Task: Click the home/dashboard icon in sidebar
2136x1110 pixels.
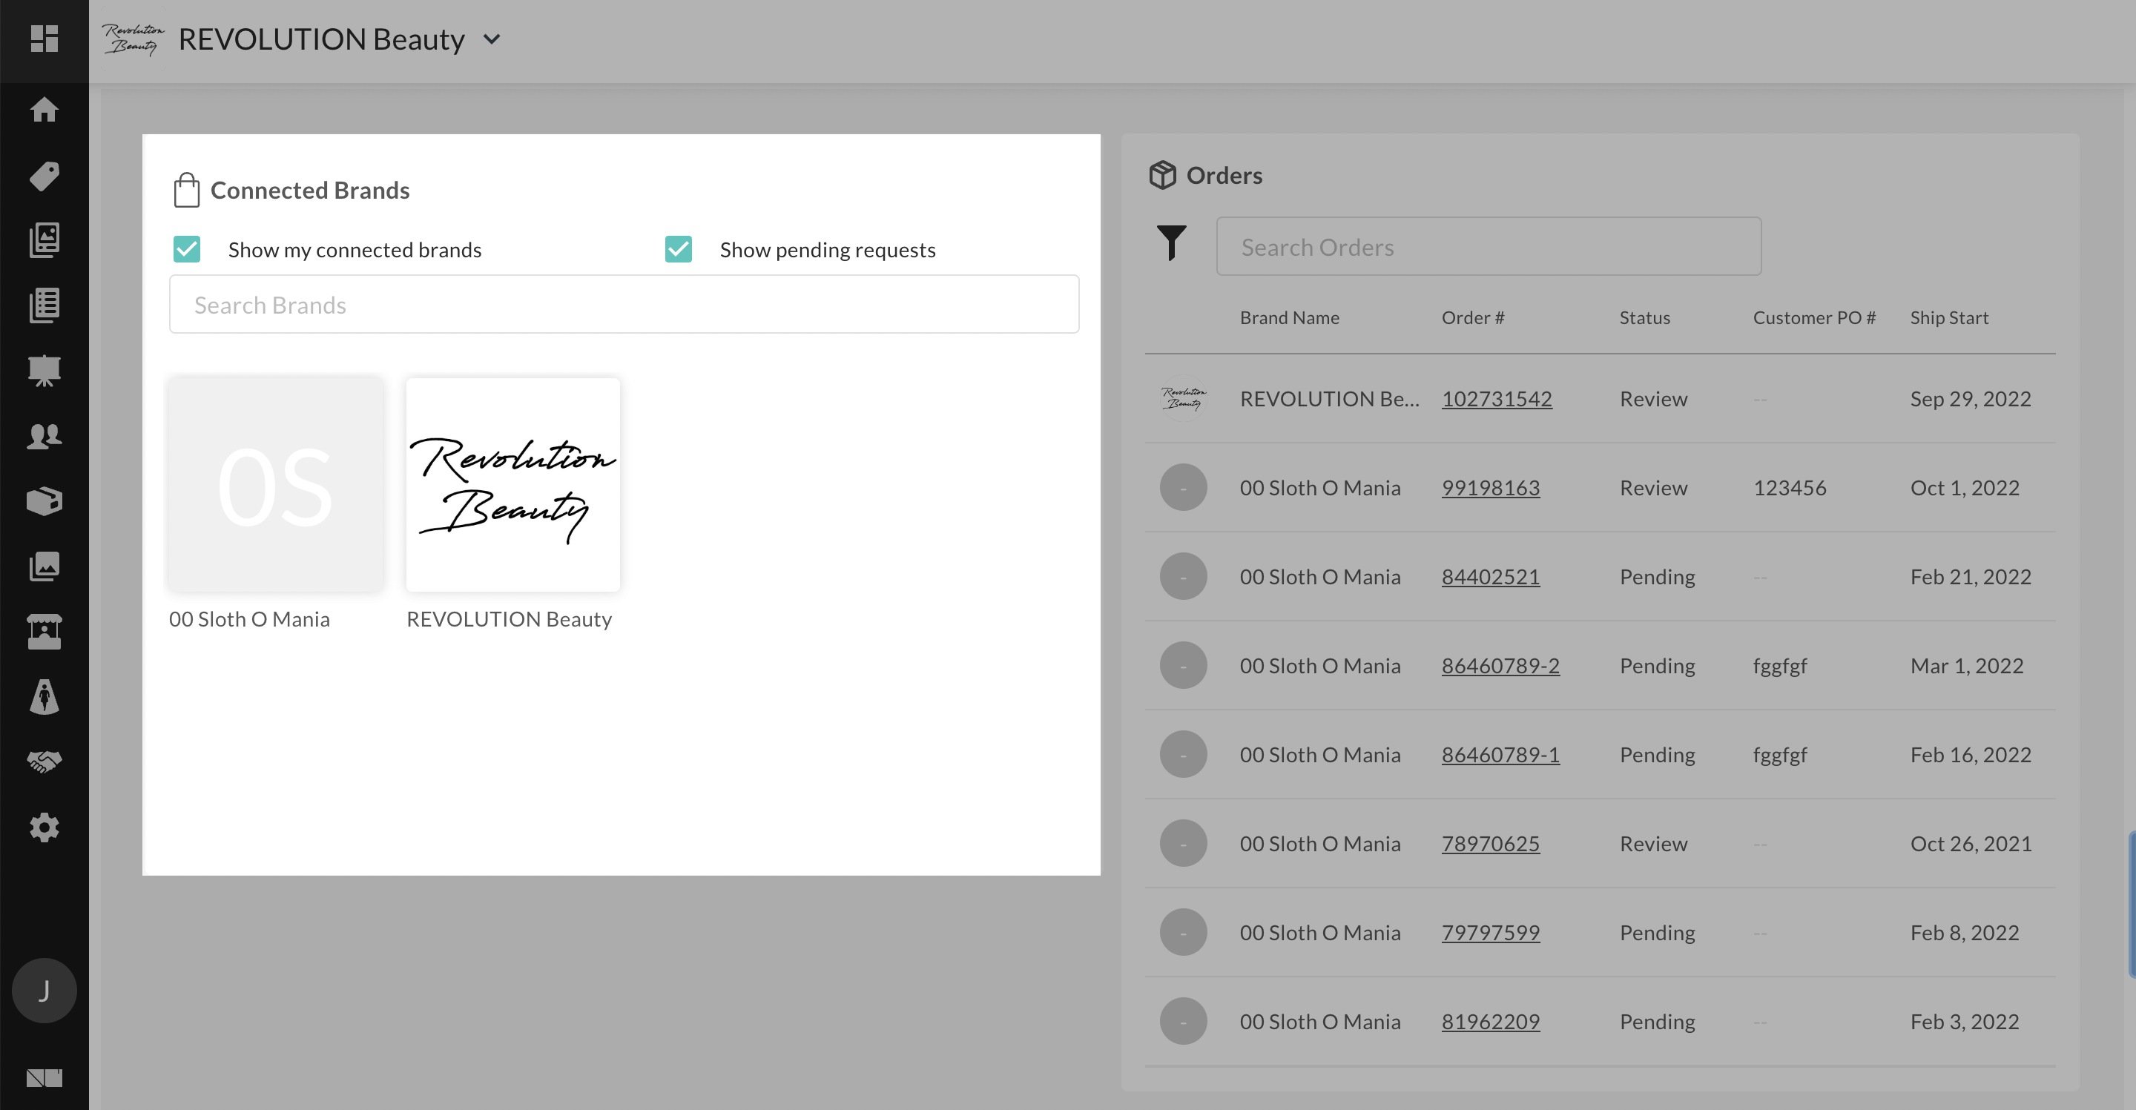Action: [x=44, y=109]
